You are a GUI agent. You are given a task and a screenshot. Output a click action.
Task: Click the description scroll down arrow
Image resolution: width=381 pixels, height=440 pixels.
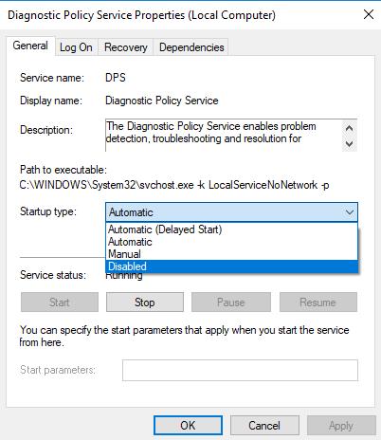point(349,143)
